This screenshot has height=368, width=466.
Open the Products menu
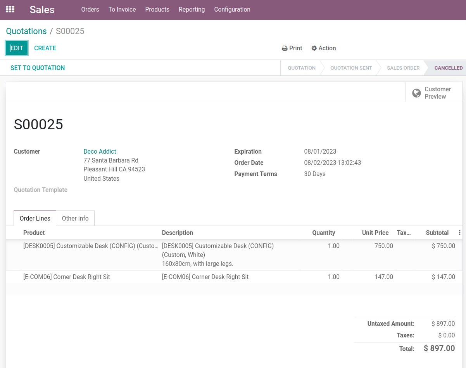point(157,9)
